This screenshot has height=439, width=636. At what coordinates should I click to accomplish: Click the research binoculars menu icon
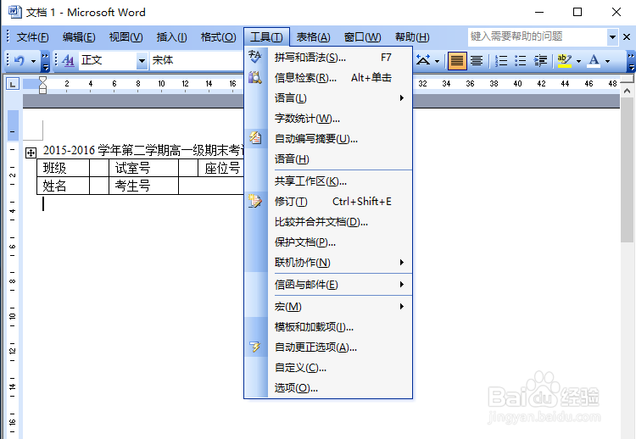[255, 77]
